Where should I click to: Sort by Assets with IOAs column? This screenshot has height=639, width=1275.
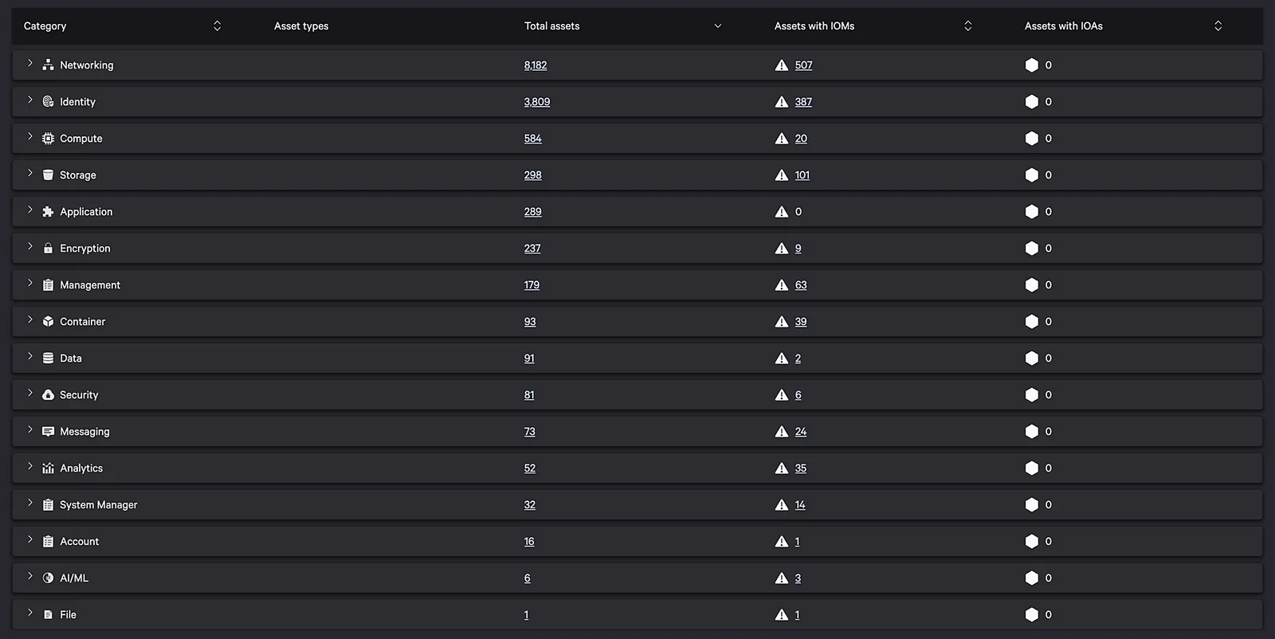pyautogui.click(x=1218, y=26)
